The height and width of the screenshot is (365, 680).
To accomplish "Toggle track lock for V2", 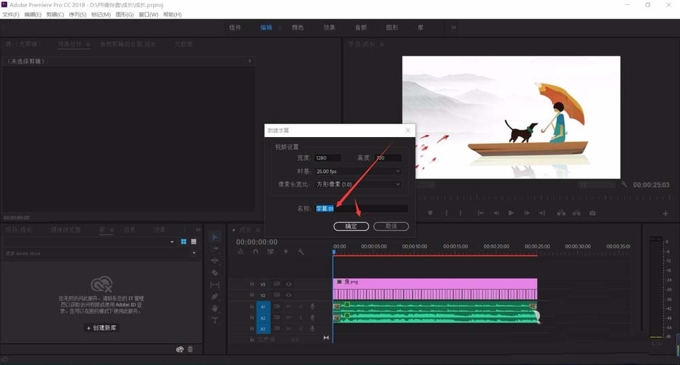I will [252, 295].
